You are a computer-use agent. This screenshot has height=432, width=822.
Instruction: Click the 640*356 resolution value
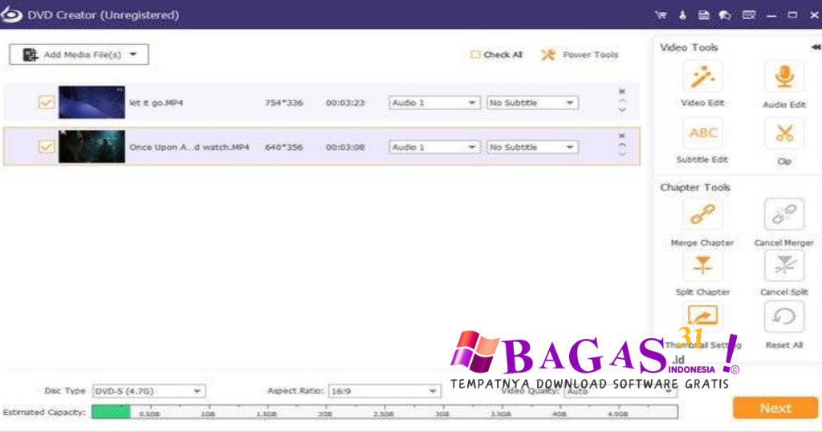283,147
